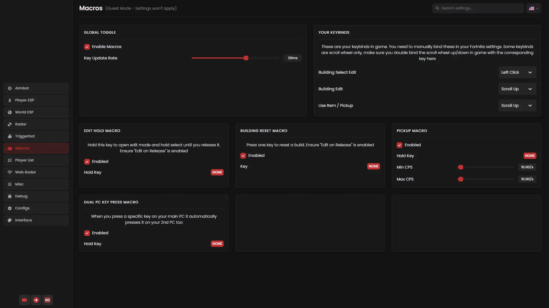Navigate to the Interface section
This screenshot has height=308, width=549.
36,220
